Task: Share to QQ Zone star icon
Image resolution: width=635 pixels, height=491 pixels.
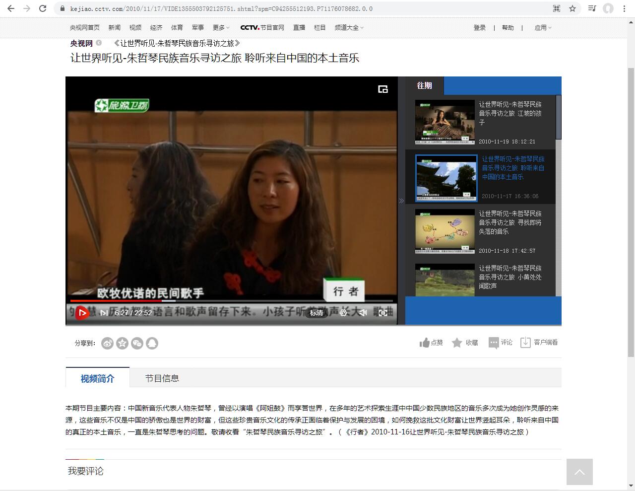Action: click(123, 343)
